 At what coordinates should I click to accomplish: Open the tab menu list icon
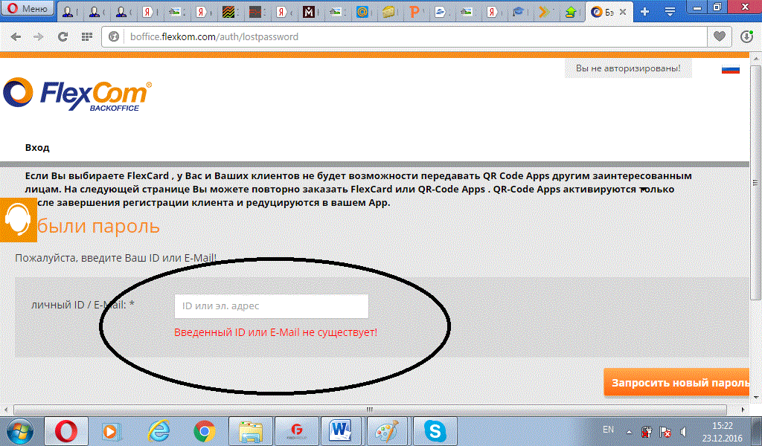670,12
